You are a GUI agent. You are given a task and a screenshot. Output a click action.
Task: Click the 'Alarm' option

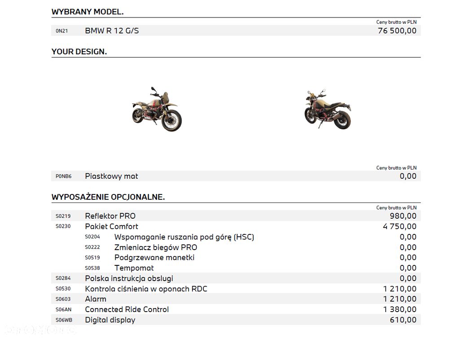pos(96,299)
